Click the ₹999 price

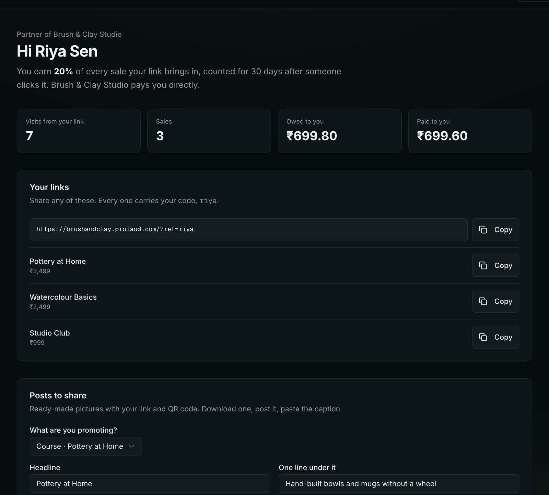pyautogui.click(x=37, y=343)
